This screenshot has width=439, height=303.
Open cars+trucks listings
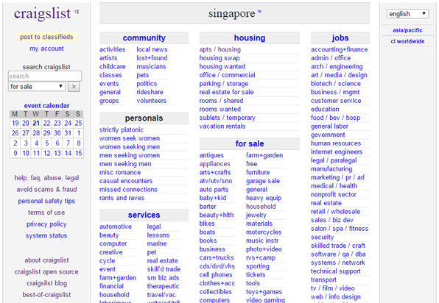point(217,257)
